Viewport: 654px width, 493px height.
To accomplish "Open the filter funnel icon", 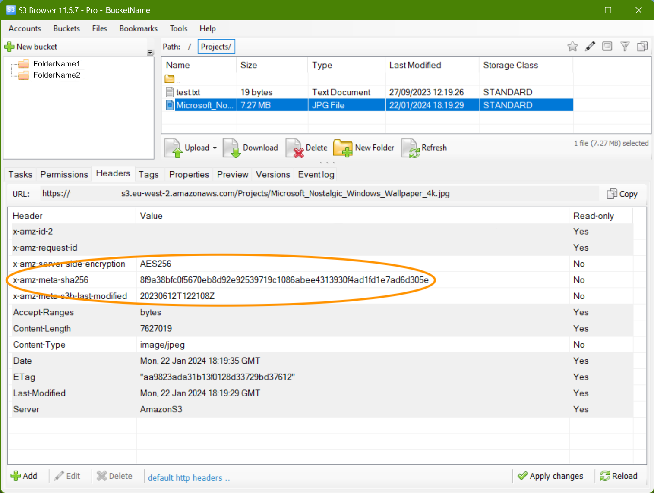I will click(625, 46).
